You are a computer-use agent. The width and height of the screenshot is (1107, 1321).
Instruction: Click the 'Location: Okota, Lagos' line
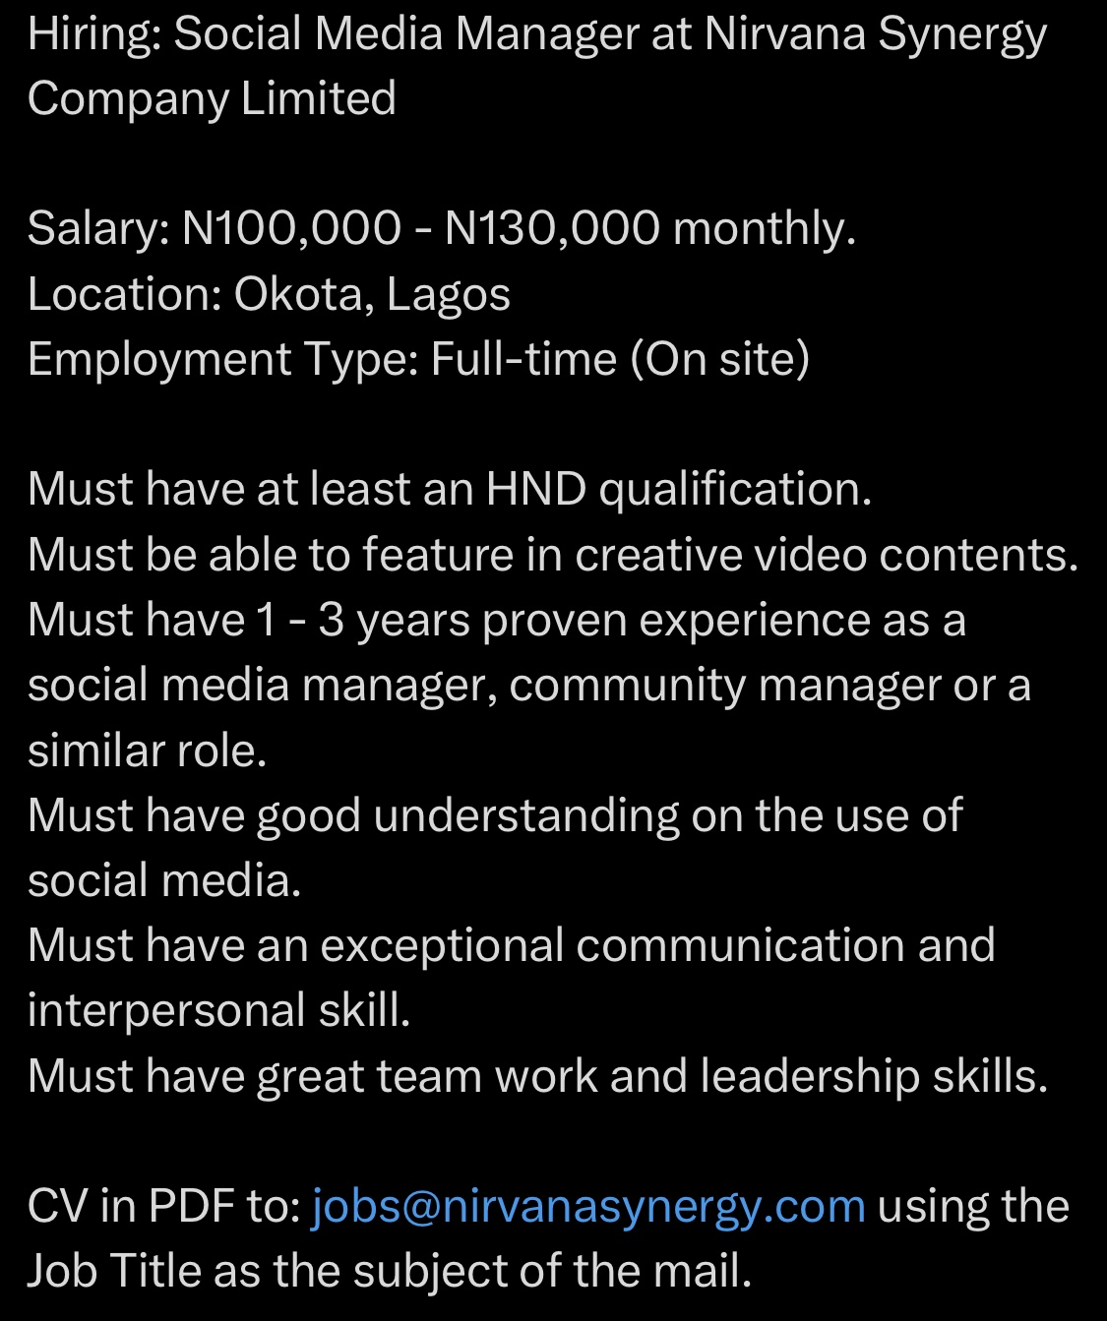pyautogui.click(x=269, y=293)
